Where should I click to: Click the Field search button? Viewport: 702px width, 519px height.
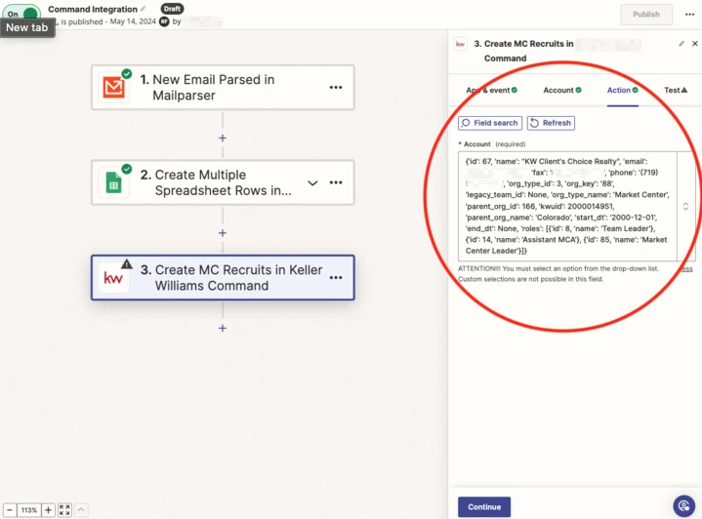[x=490, y=123]
